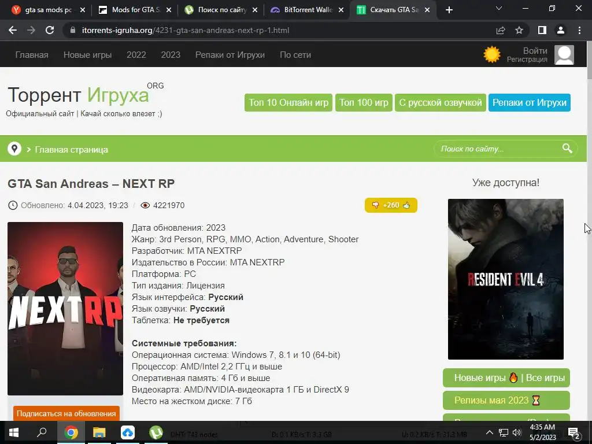Open a new tab with plus button
The width and height of the screenshot is (592, 444).
[449, 10]
